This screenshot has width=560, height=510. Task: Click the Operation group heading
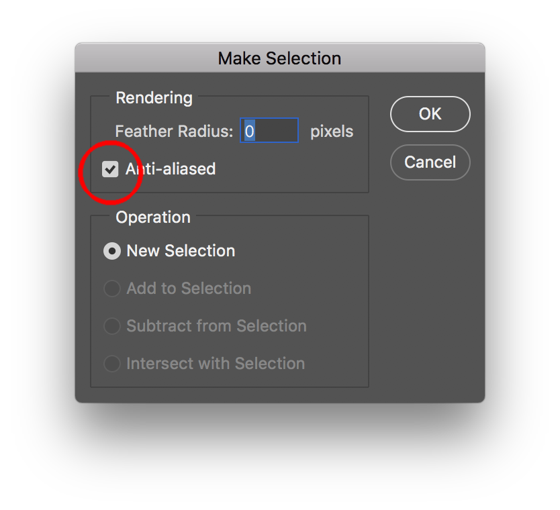coord(153,217)
